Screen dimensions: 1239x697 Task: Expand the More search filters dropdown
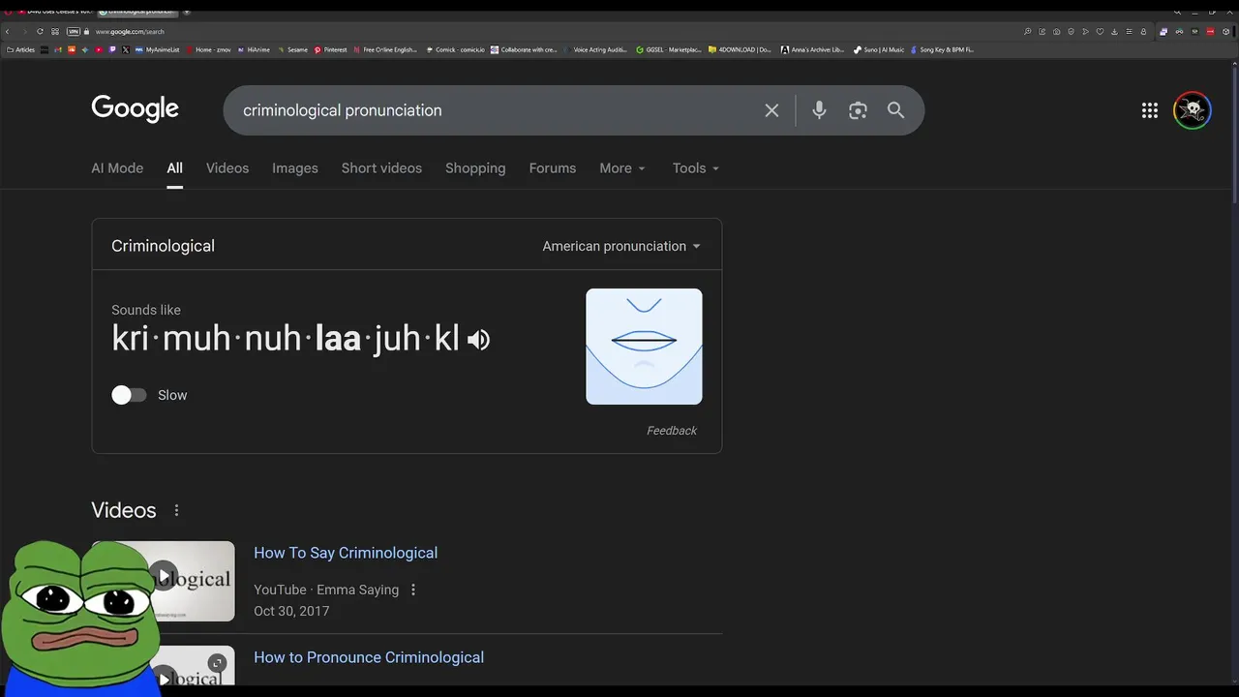621,168
